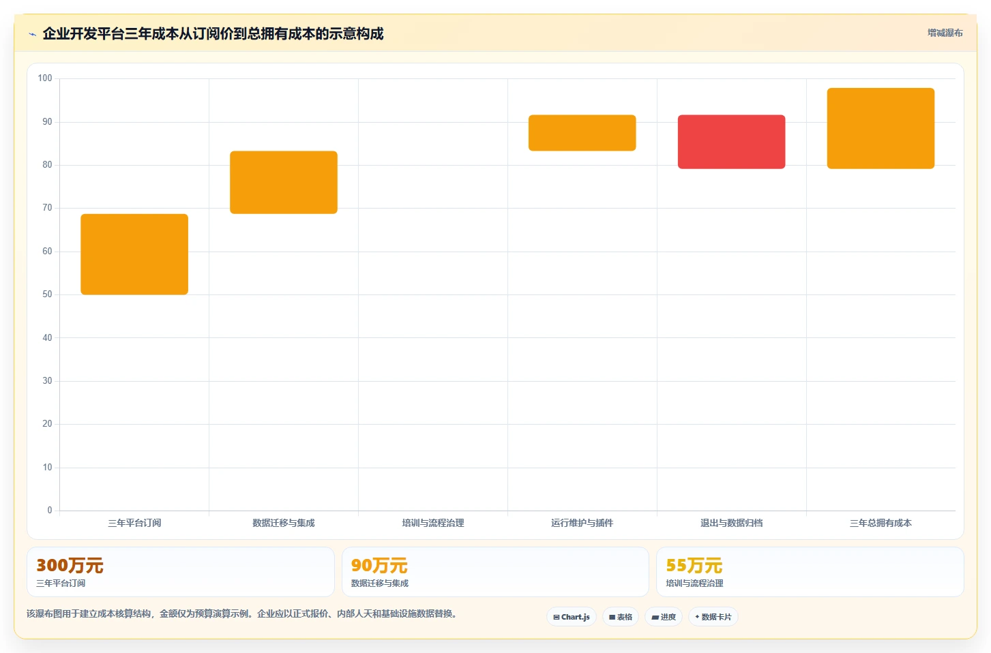Click x-axis label 退出与数据归档

[731, 523]
